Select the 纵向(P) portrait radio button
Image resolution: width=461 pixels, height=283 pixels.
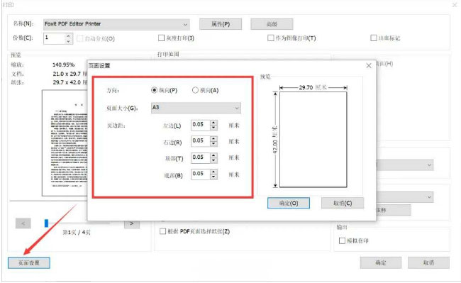coord(154,90)
